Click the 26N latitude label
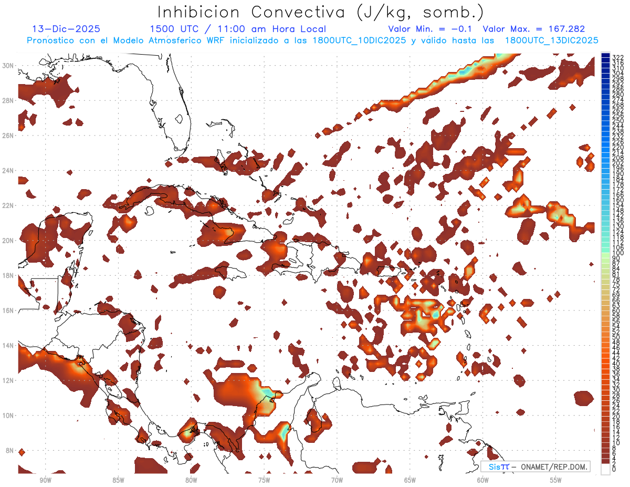The height and width of the screenshot is (487, 630). pos(8,136)
